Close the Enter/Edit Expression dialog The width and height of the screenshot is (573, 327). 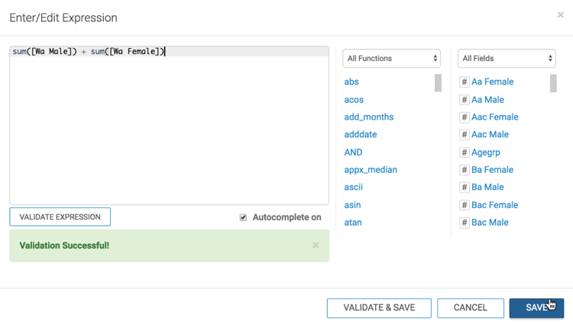click(560, 15)
